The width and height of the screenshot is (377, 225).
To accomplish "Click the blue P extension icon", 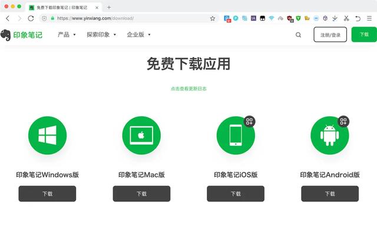I will 227,18.
